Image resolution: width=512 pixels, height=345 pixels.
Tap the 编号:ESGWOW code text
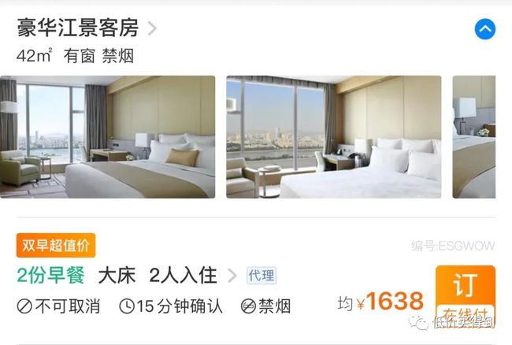tap(453, 246)
